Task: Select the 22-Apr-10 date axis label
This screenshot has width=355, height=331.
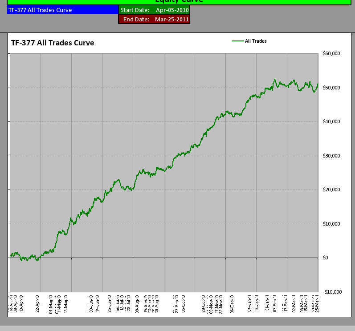Action: (37, 304)
